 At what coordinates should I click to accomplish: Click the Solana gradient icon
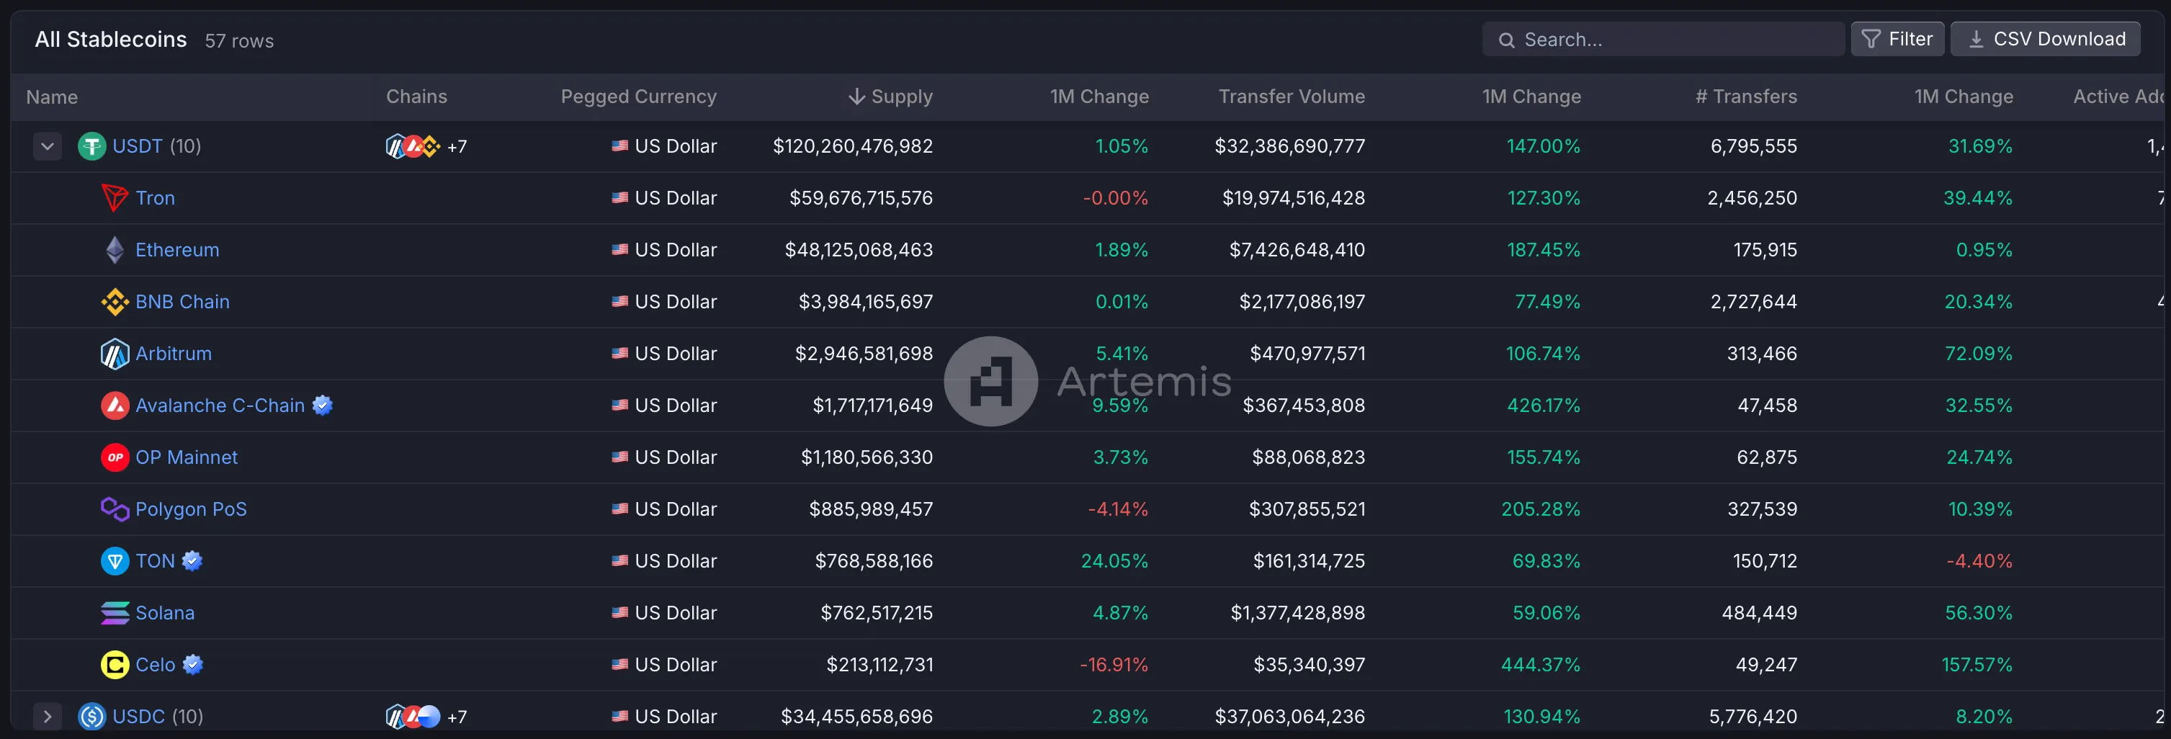pyautogui.click(x=115, y=614)
